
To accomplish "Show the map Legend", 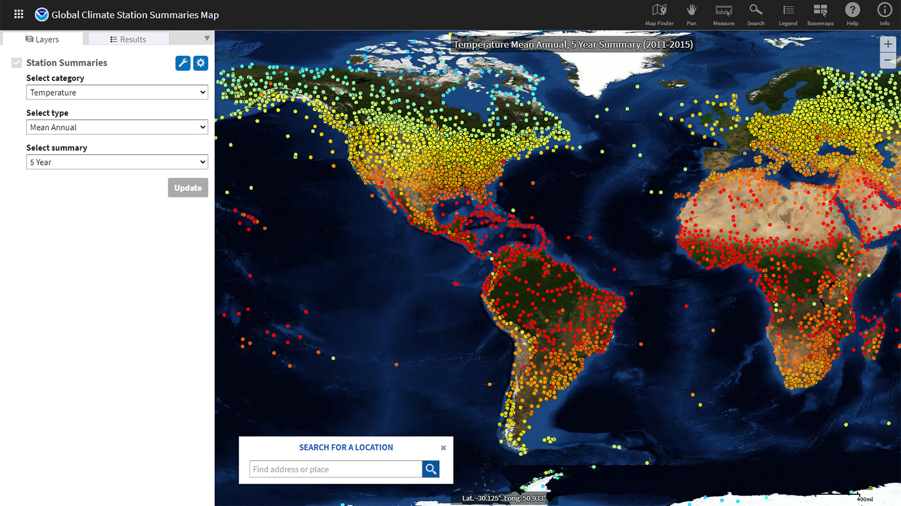I will pyautogui.click(x=788, y=14).
